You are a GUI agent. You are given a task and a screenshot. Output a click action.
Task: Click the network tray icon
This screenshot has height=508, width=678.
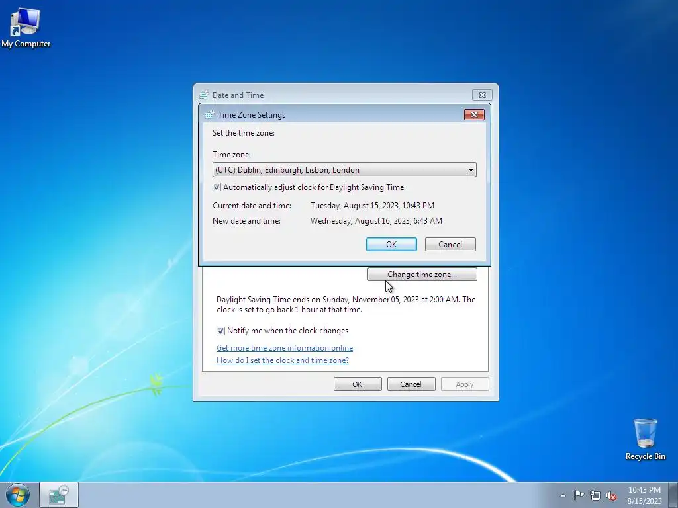(x=595, y=495)
